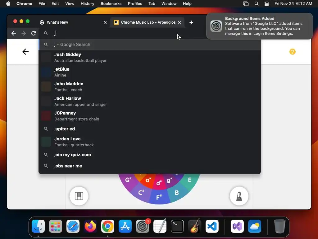Image resolution: width=318 pixels, height=239 pixels.
Task: Select the F# segment on chord wheel
Action: pos(159,197)
